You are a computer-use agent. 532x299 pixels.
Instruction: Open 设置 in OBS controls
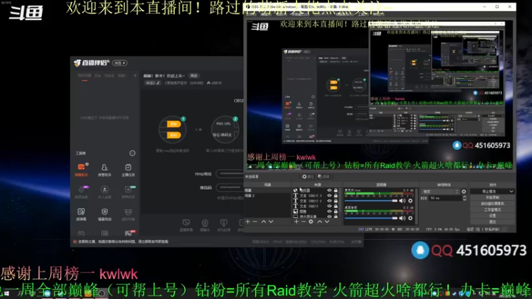pyautogui.click(x=492, y=215)
